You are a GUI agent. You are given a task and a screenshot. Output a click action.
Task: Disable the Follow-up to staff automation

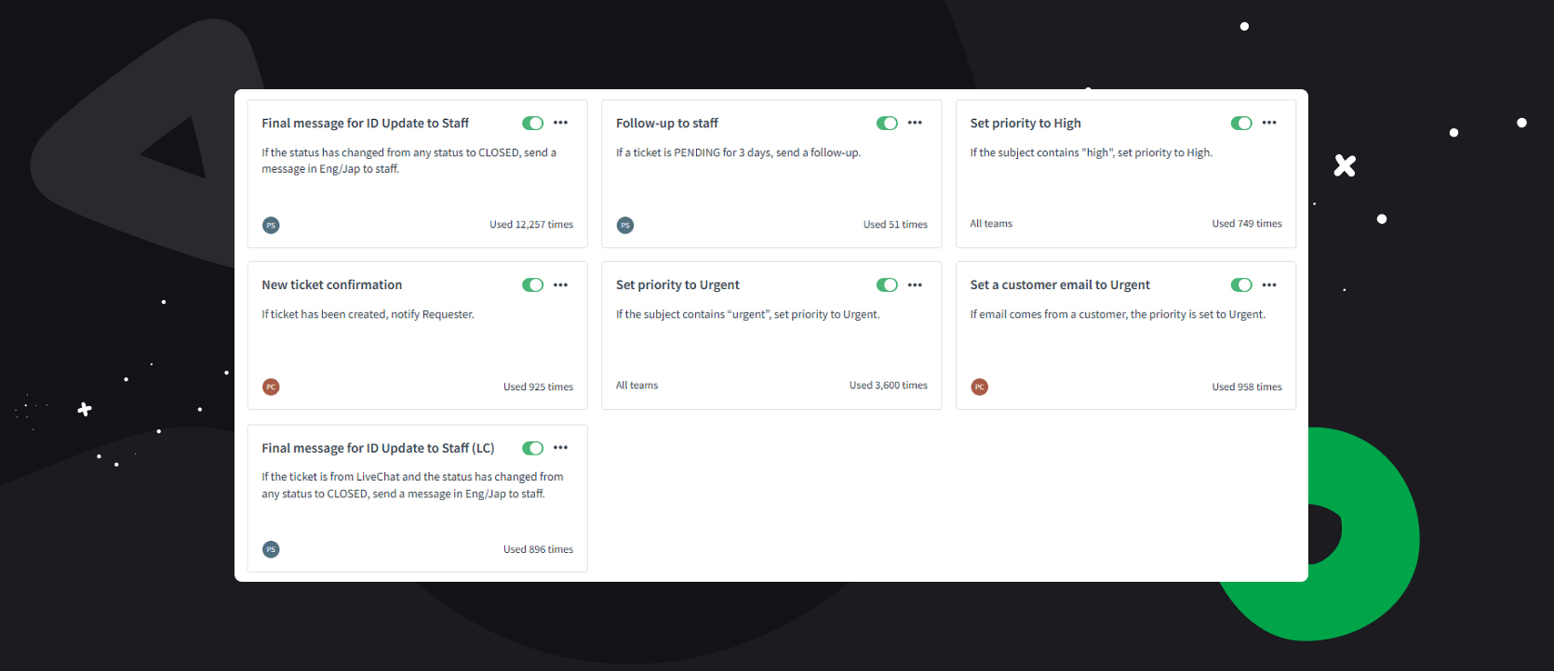click(x=887, y=124)
